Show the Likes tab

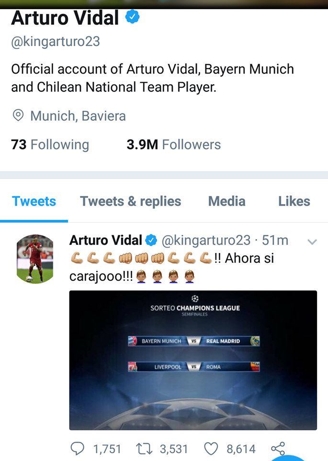click(294, 201)
